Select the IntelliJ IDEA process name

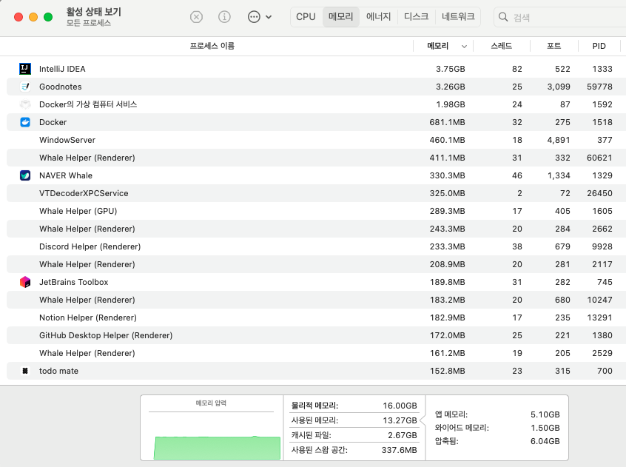click(x=62, y=69)
